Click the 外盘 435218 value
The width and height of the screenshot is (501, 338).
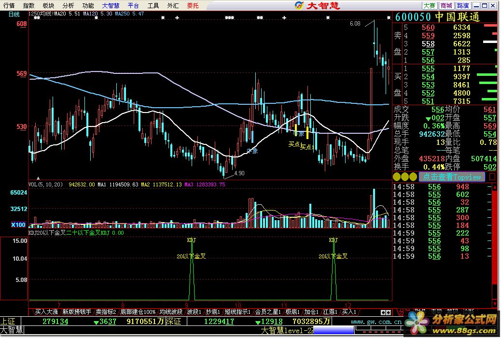(x=432, y=158)
